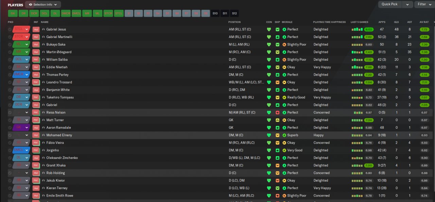Click person icon beside Kieran Tierney
The height and width of the screenshot is (202, 435).
(x=43, y=188)
